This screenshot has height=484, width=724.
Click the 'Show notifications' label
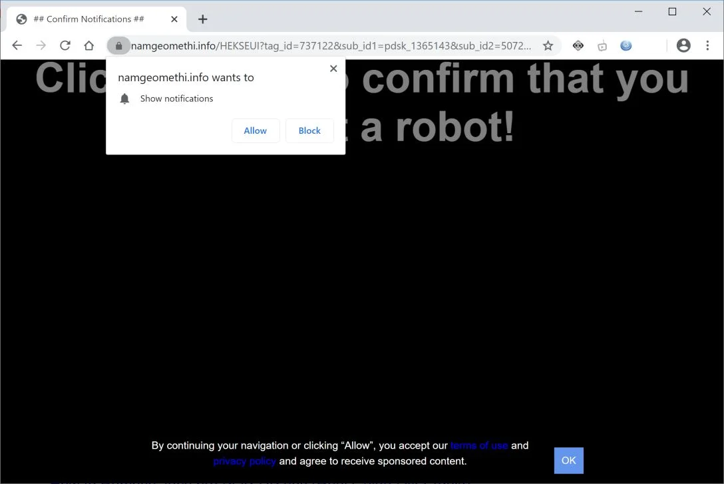coord(177,99)
